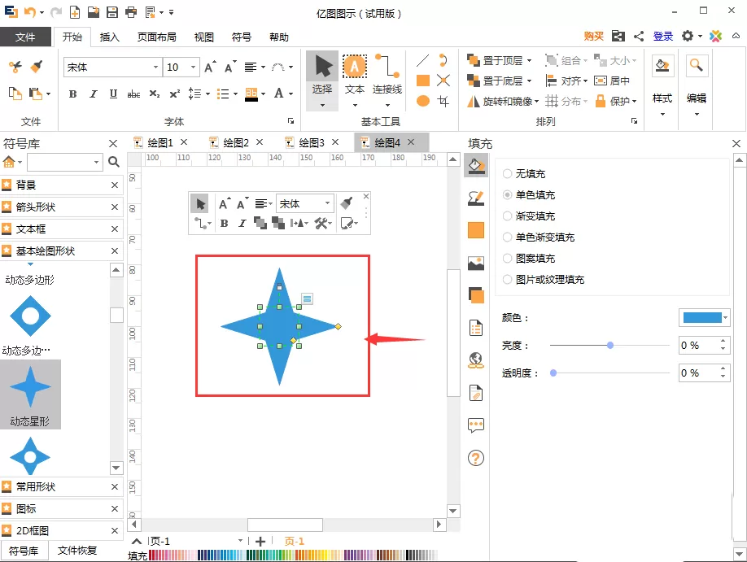Switch to the Insert ribbon tab
The width and height of the screenshot is (747, 562).
pyautogui.click(x=110, y=37)
